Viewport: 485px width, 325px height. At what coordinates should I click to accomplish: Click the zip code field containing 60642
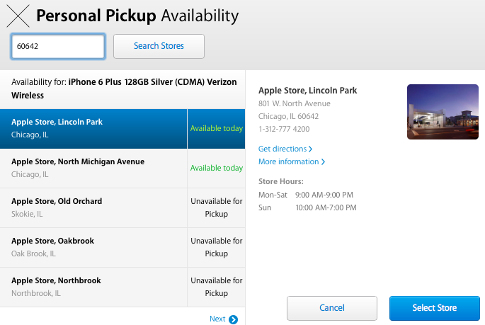(58, 47)
